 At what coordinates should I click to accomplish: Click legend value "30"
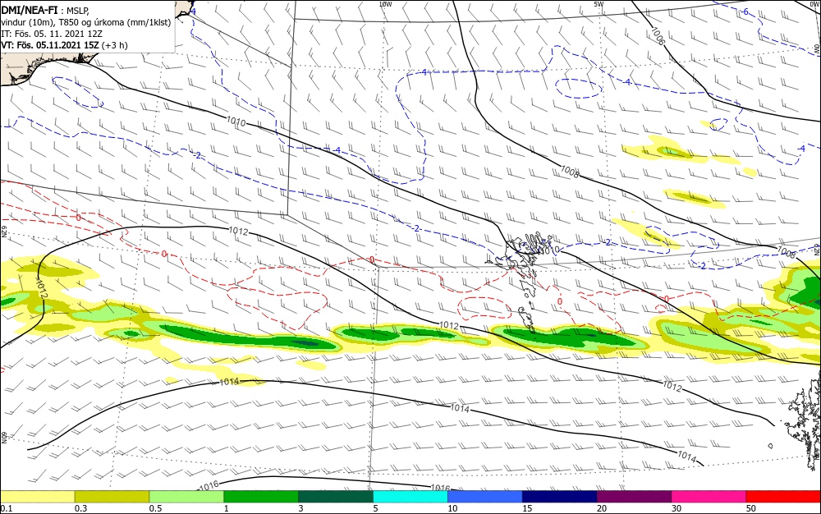(x=677, y=508)
